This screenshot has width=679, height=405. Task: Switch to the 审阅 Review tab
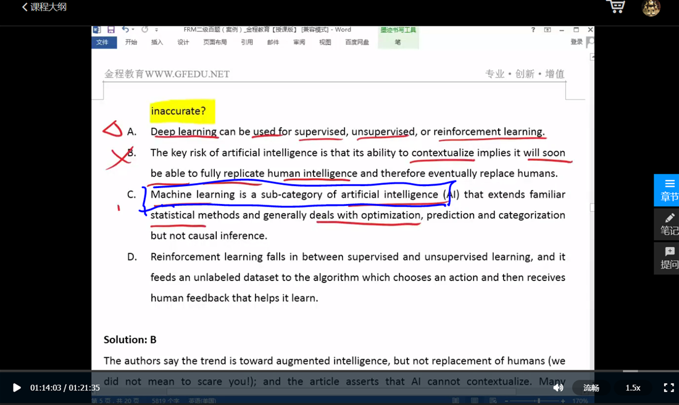299,43
